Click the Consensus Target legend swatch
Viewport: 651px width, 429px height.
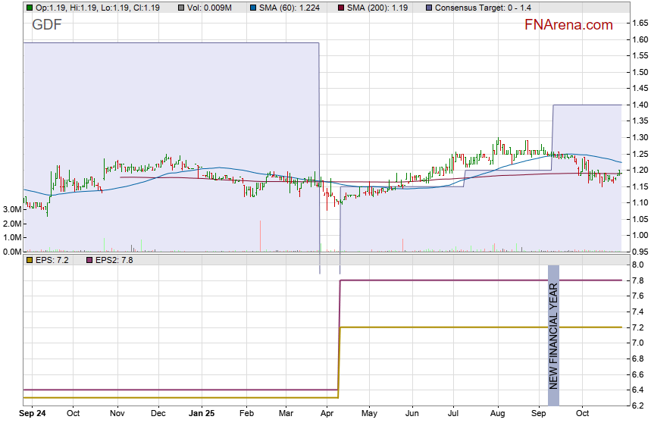(x=430, y=8)
